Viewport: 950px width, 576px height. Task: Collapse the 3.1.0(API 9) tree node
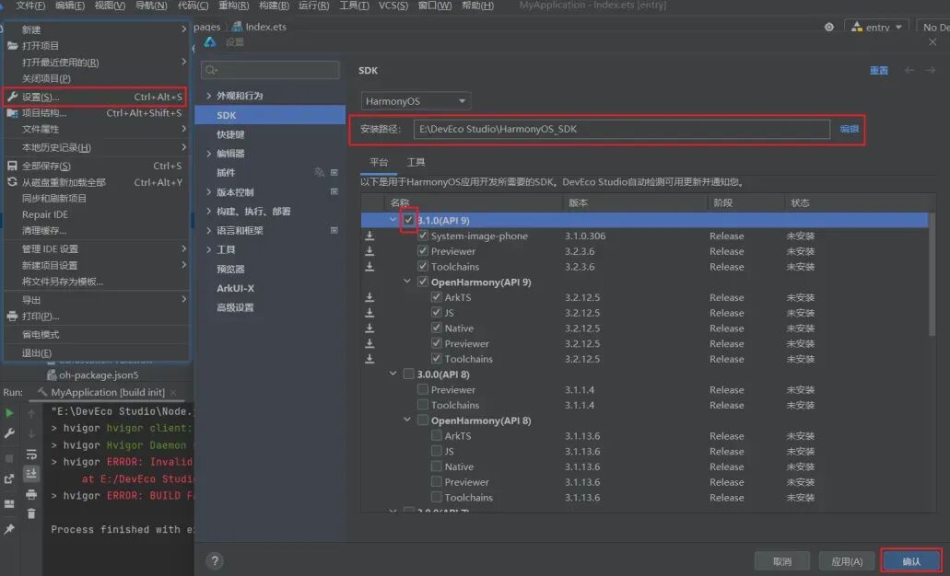pyautogui.click(x=393, y=220)
